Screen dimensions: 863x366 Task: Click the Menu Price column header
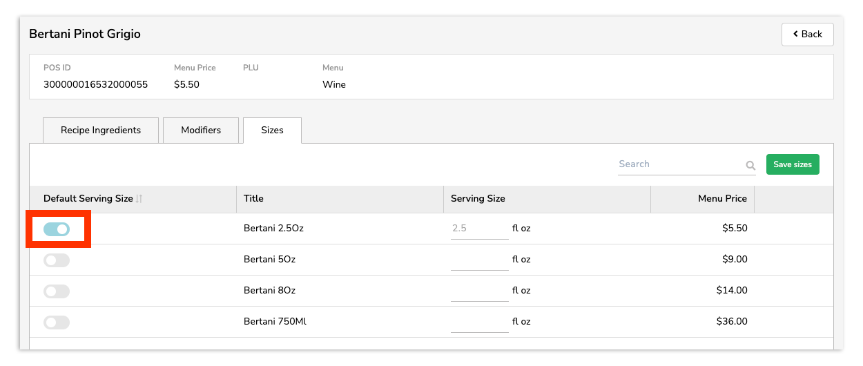[x=722, y=198]
